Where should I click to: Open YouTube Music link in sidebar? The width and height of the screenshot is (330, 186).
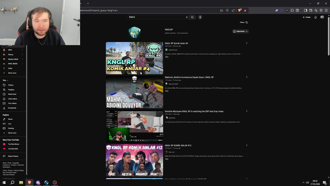coord(13,144)
